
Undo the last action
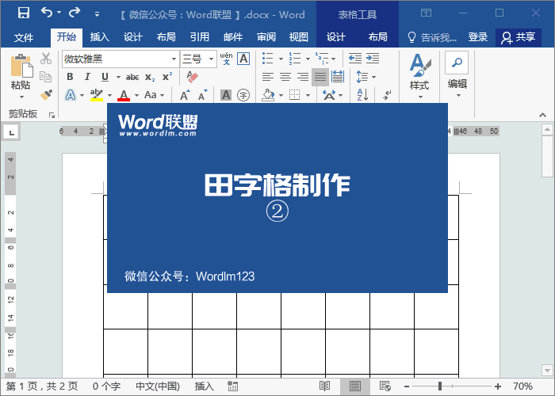click(x=47, y=13)
